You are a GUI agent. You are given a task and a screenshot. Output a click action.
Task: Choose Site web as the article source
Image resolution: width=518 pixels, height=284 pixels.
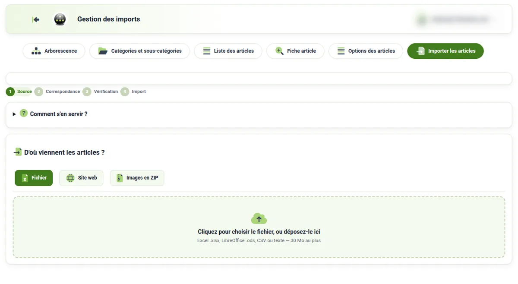(x=81, y=178)
